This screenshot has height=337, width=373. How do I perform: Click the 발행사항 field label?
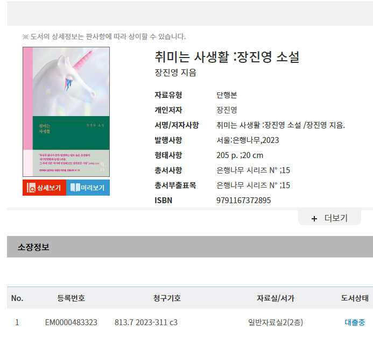pos(168,140)
